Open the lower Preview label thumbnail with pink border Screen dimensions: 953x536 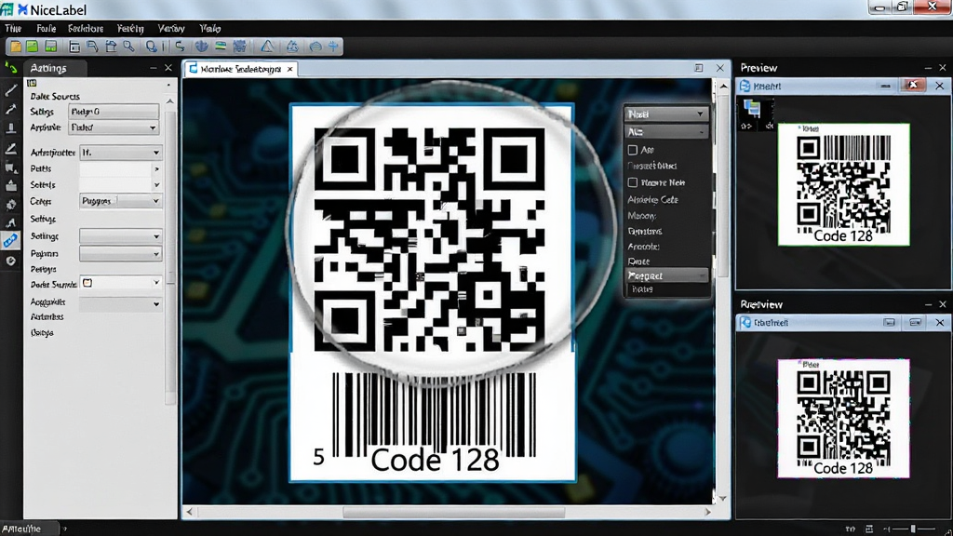point(843,418)
